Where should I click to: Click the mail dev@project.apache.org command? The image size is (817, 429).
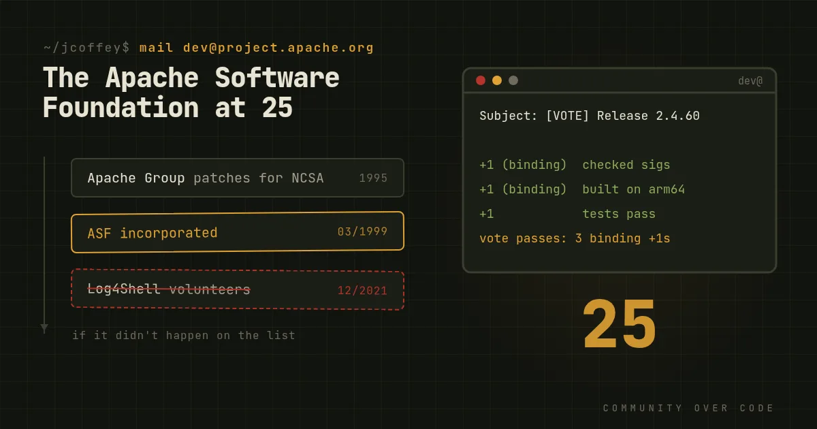(x=257, y=48)
